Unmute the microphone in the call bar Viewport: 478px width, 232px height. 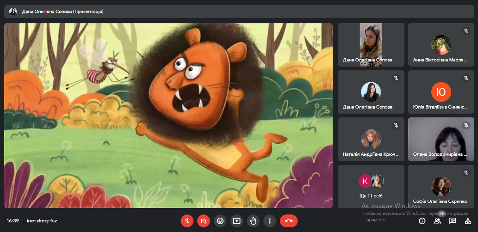187,221
